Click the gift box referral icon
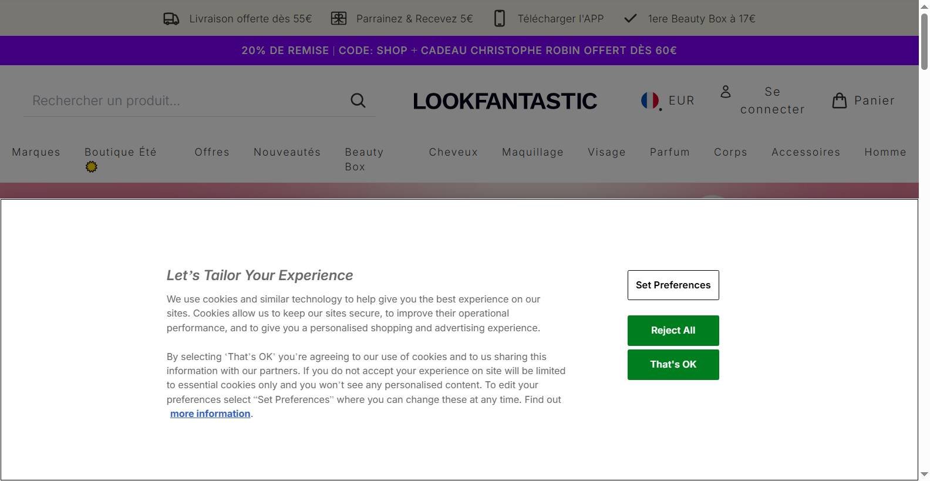The width and height of the screenshot is (930, 481). point(339,19)
